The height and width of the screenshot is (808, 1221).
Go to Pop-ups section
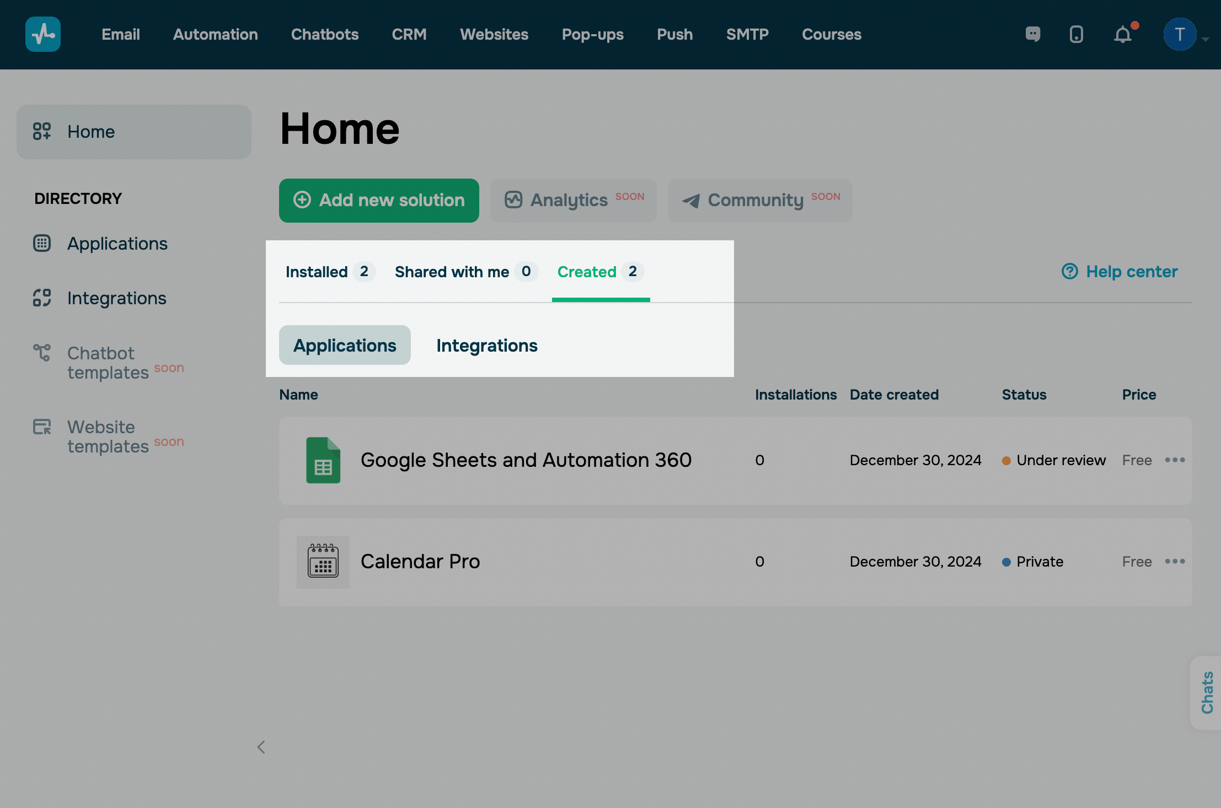coord(593,34)
